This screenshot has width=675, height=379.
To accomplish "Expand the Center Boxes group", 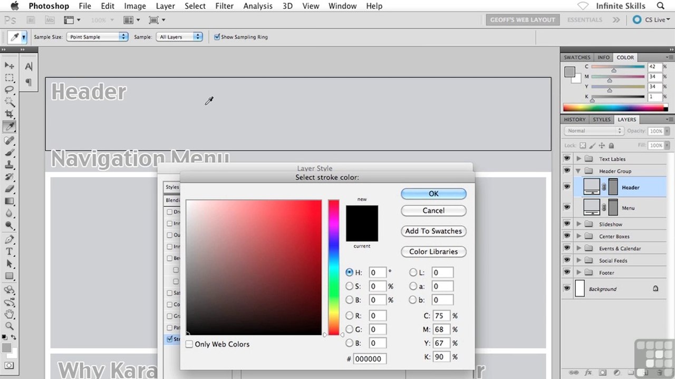I will pos(579,236).
